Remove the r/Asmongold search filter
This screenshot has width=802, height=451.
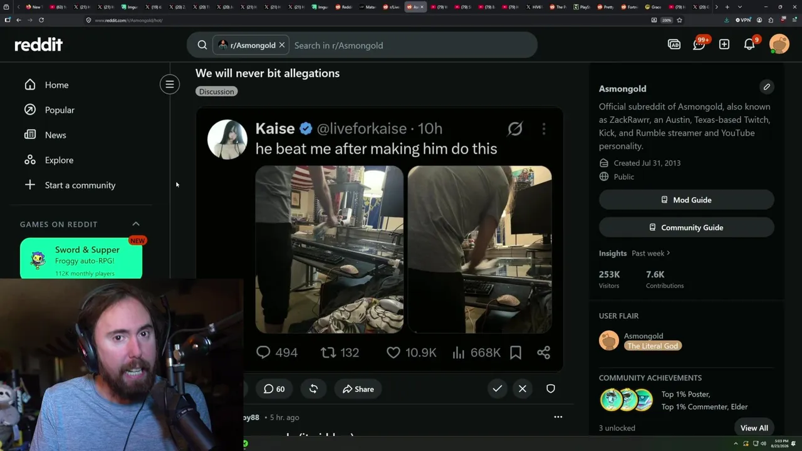(282, 45)
